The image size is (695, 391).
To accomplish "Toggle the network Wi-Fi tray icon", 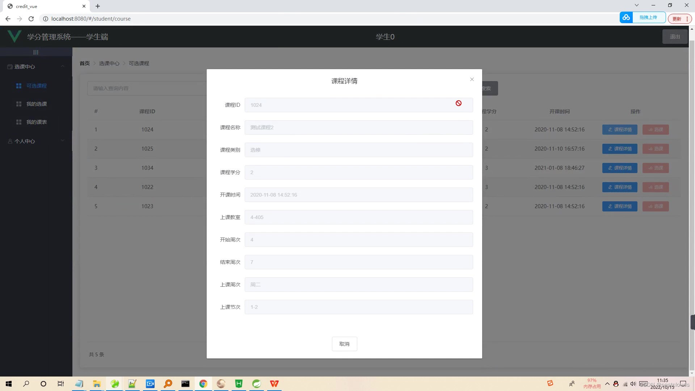I will click(x=624, y=383).
